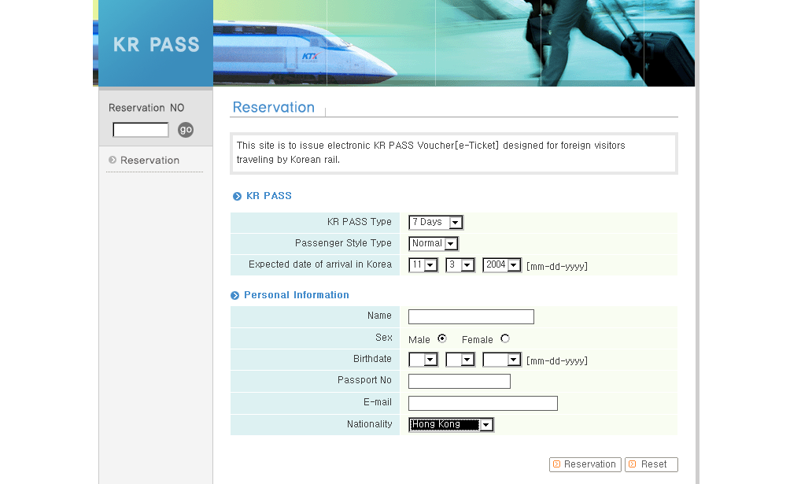801x484 pixels.
Task: Click the KR PASS logo banner
Action: 156,43
